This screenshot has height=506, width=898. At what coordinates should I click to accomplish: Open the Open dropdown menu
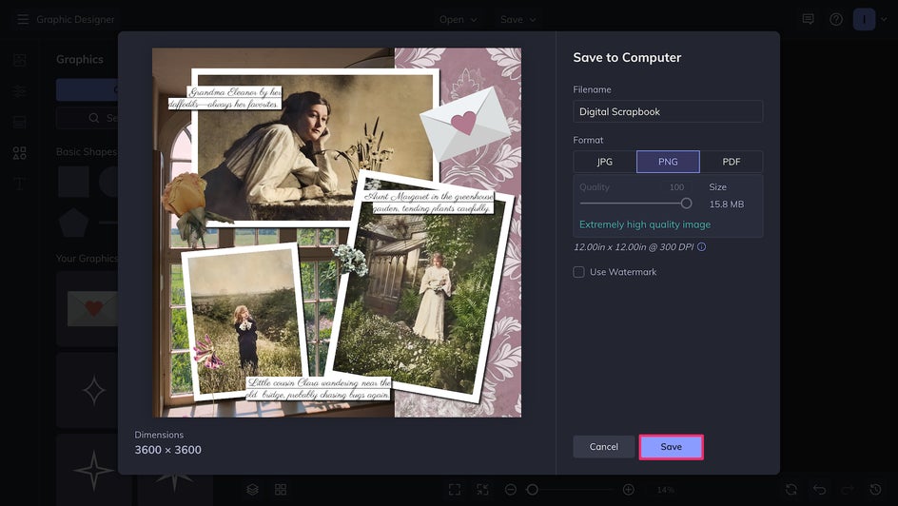[x=458, y=19]
